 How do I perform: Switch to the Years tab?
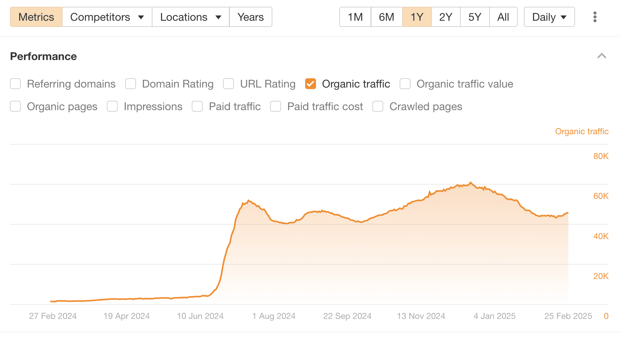[250, 17]
